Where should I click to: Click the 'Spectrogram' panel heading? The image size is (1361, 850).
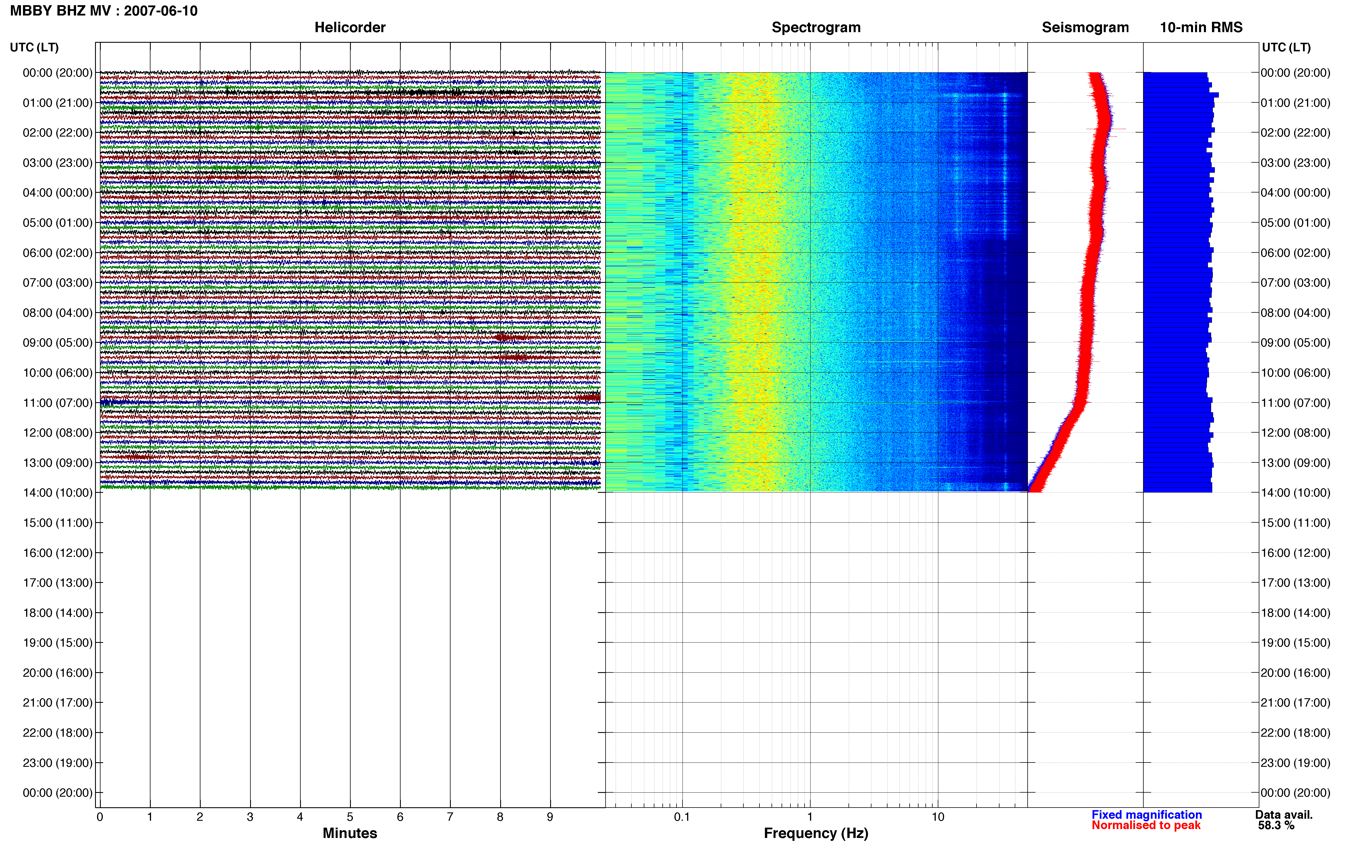point(816,27)
